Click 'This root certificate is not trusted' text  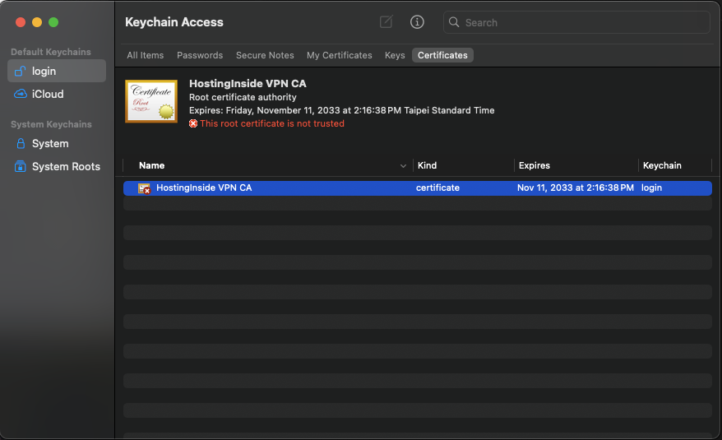tap(271, 123)
